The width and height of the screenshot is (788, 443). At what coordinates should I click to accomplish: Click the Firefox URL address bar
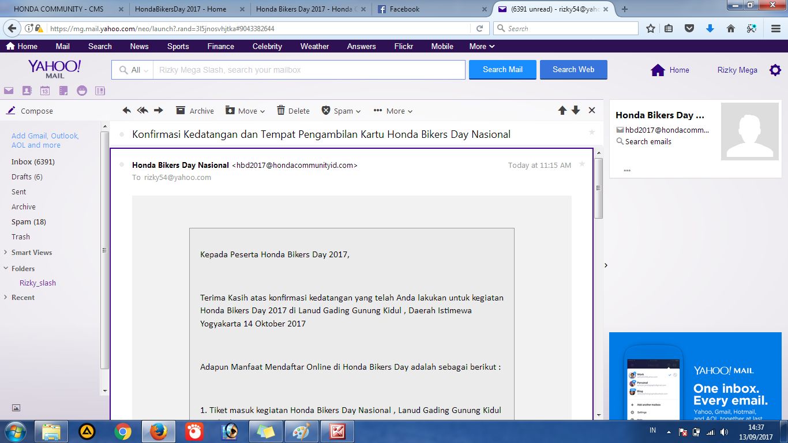pyautogui.click(x=260, y=28)
